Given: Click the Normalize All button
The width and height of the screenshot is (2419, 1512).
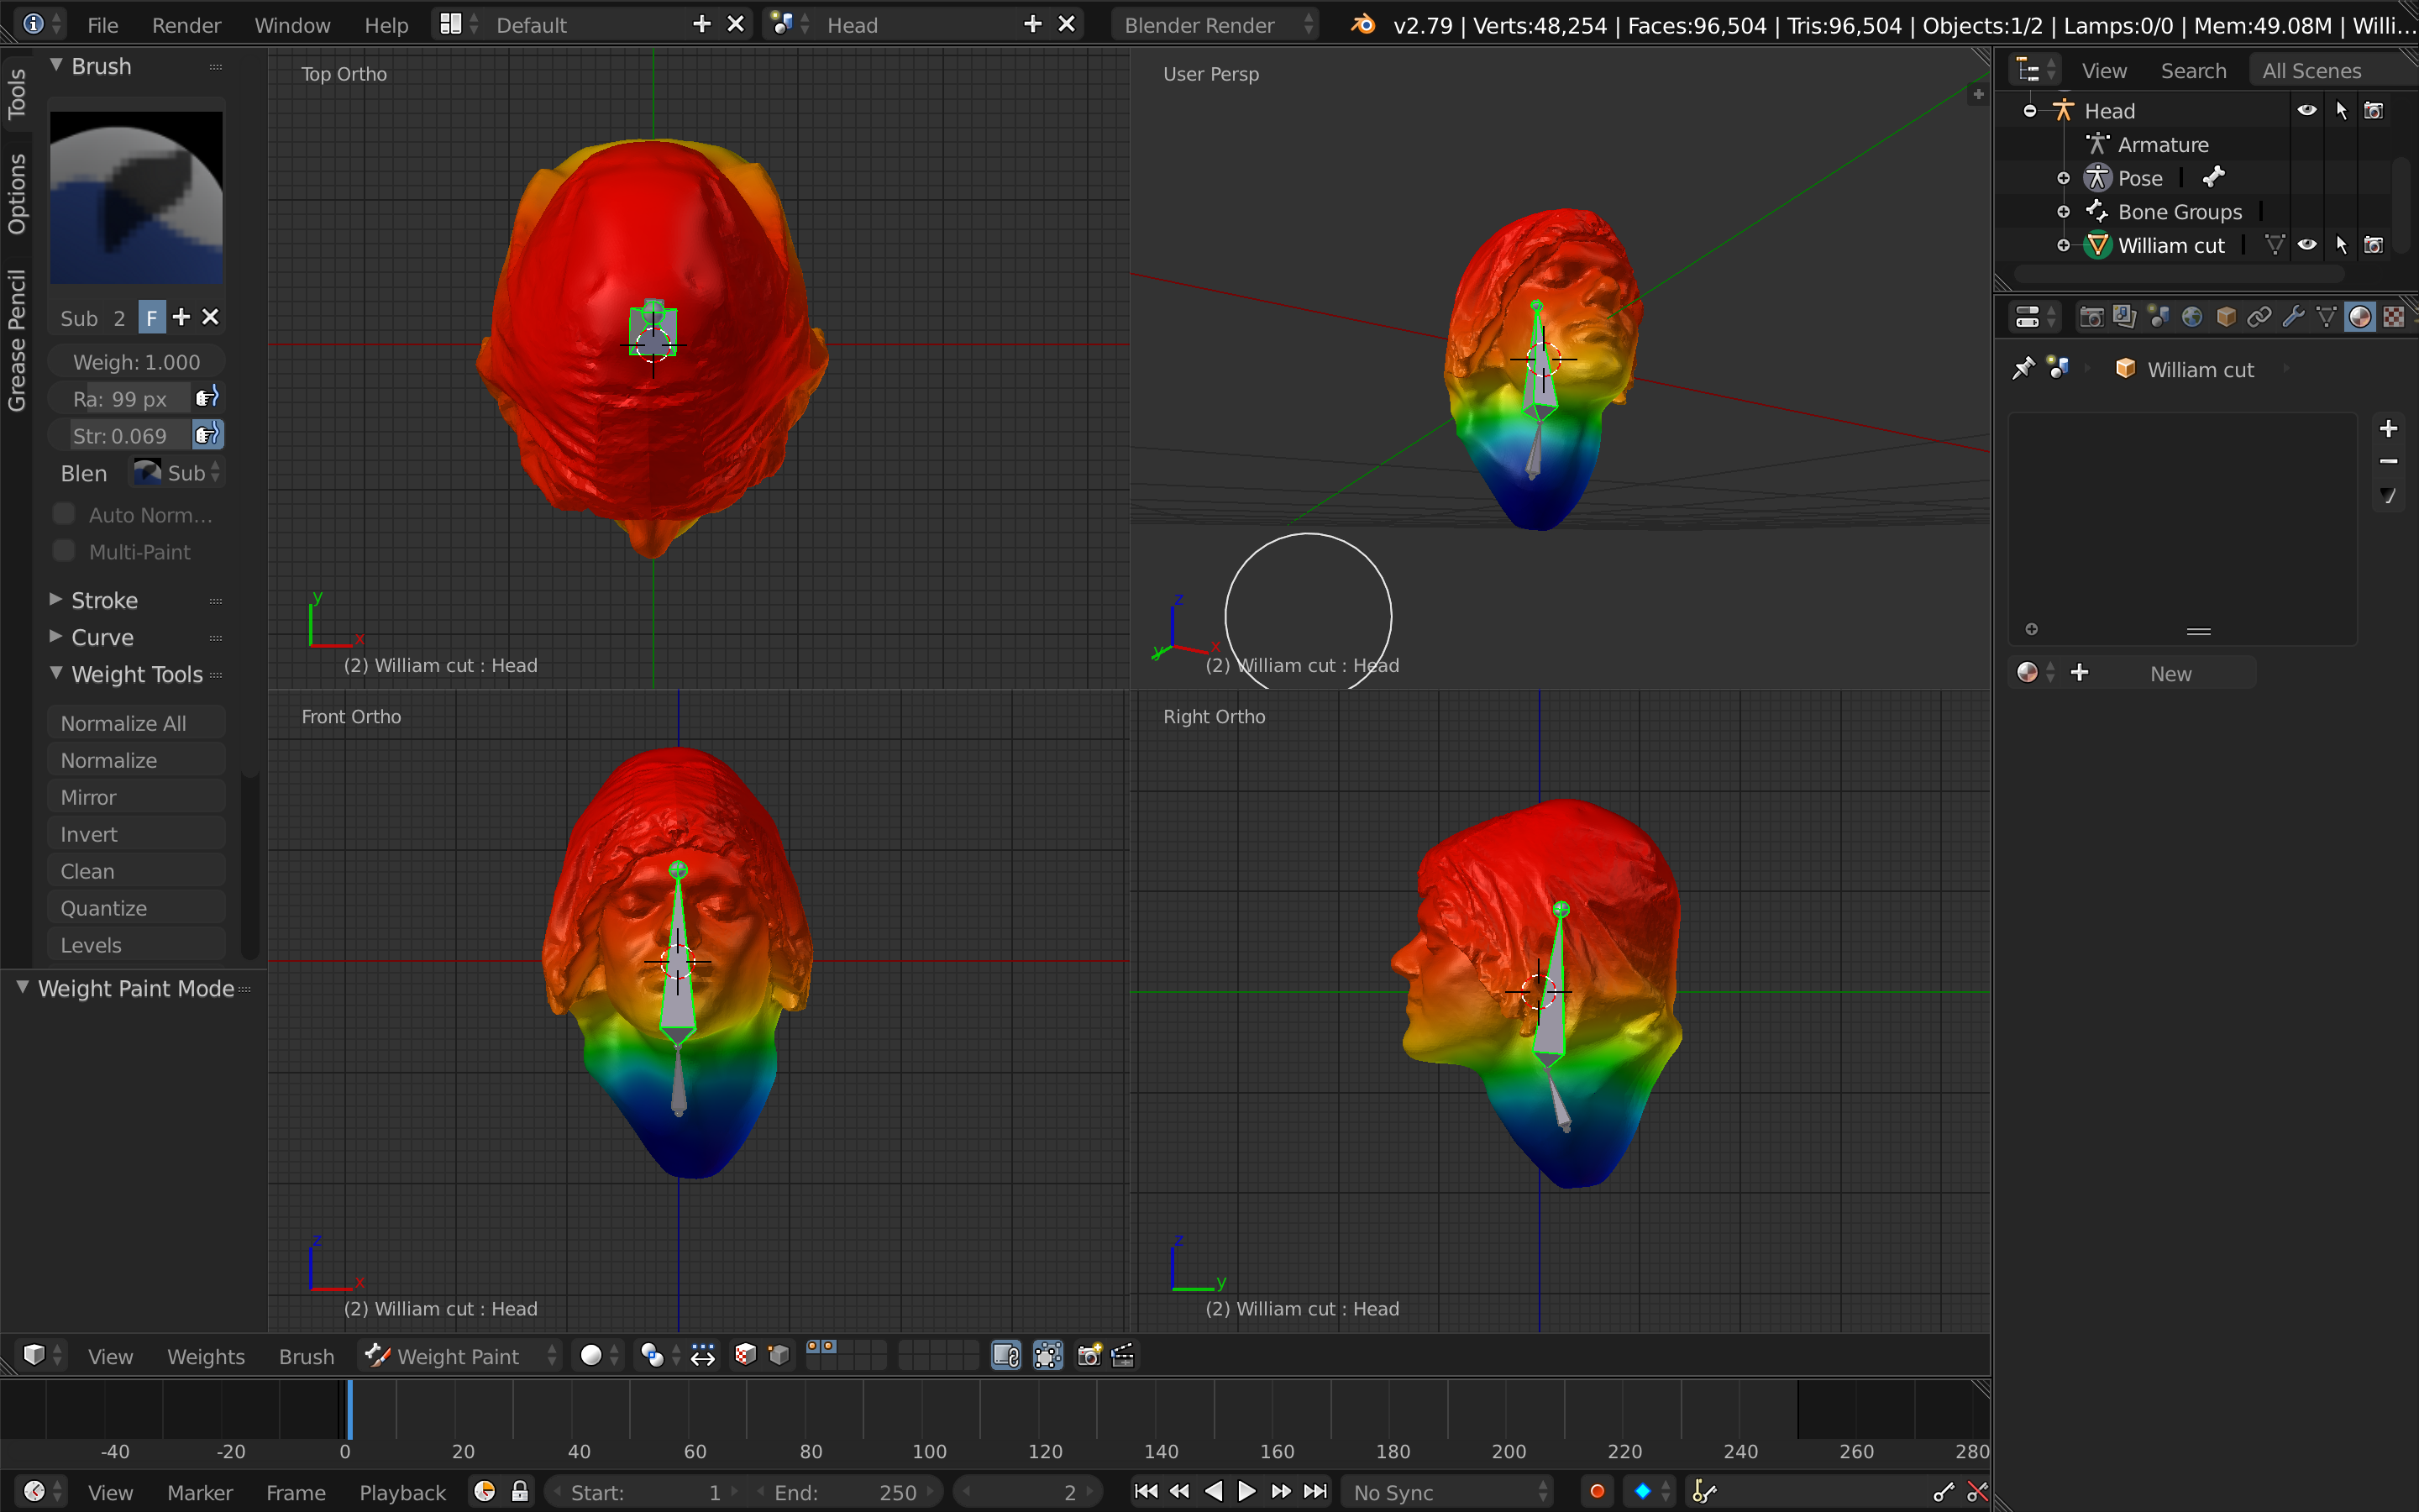Looking at the screenshot, I should coord(136,723).
